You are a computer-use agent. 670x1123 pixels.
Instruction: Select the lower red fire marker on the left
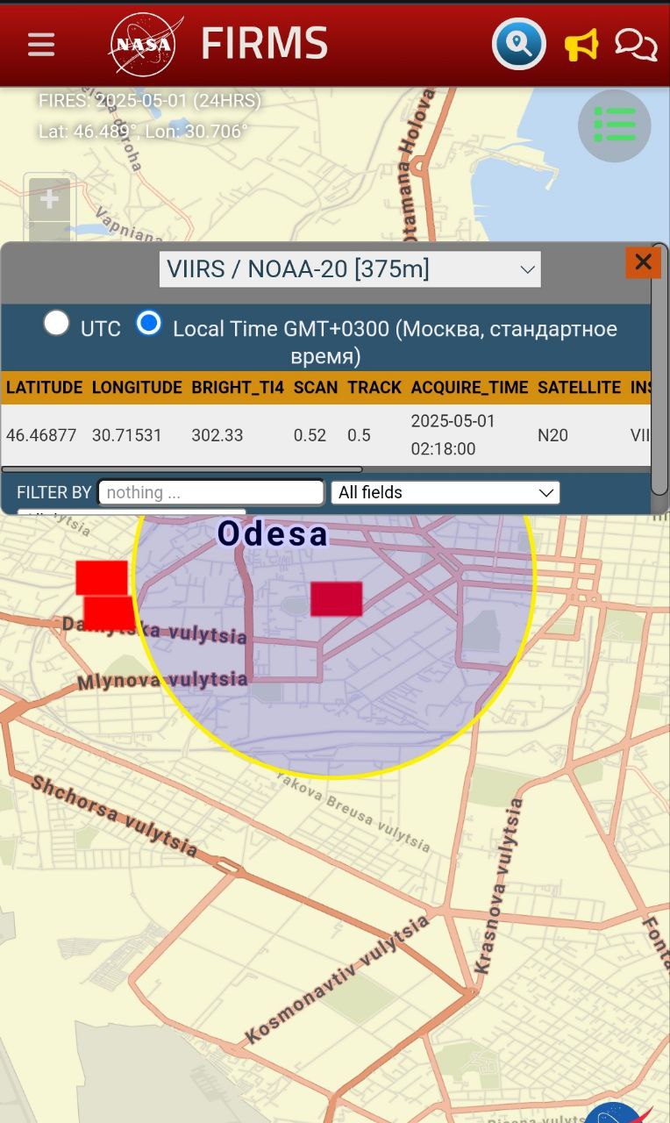110,612
